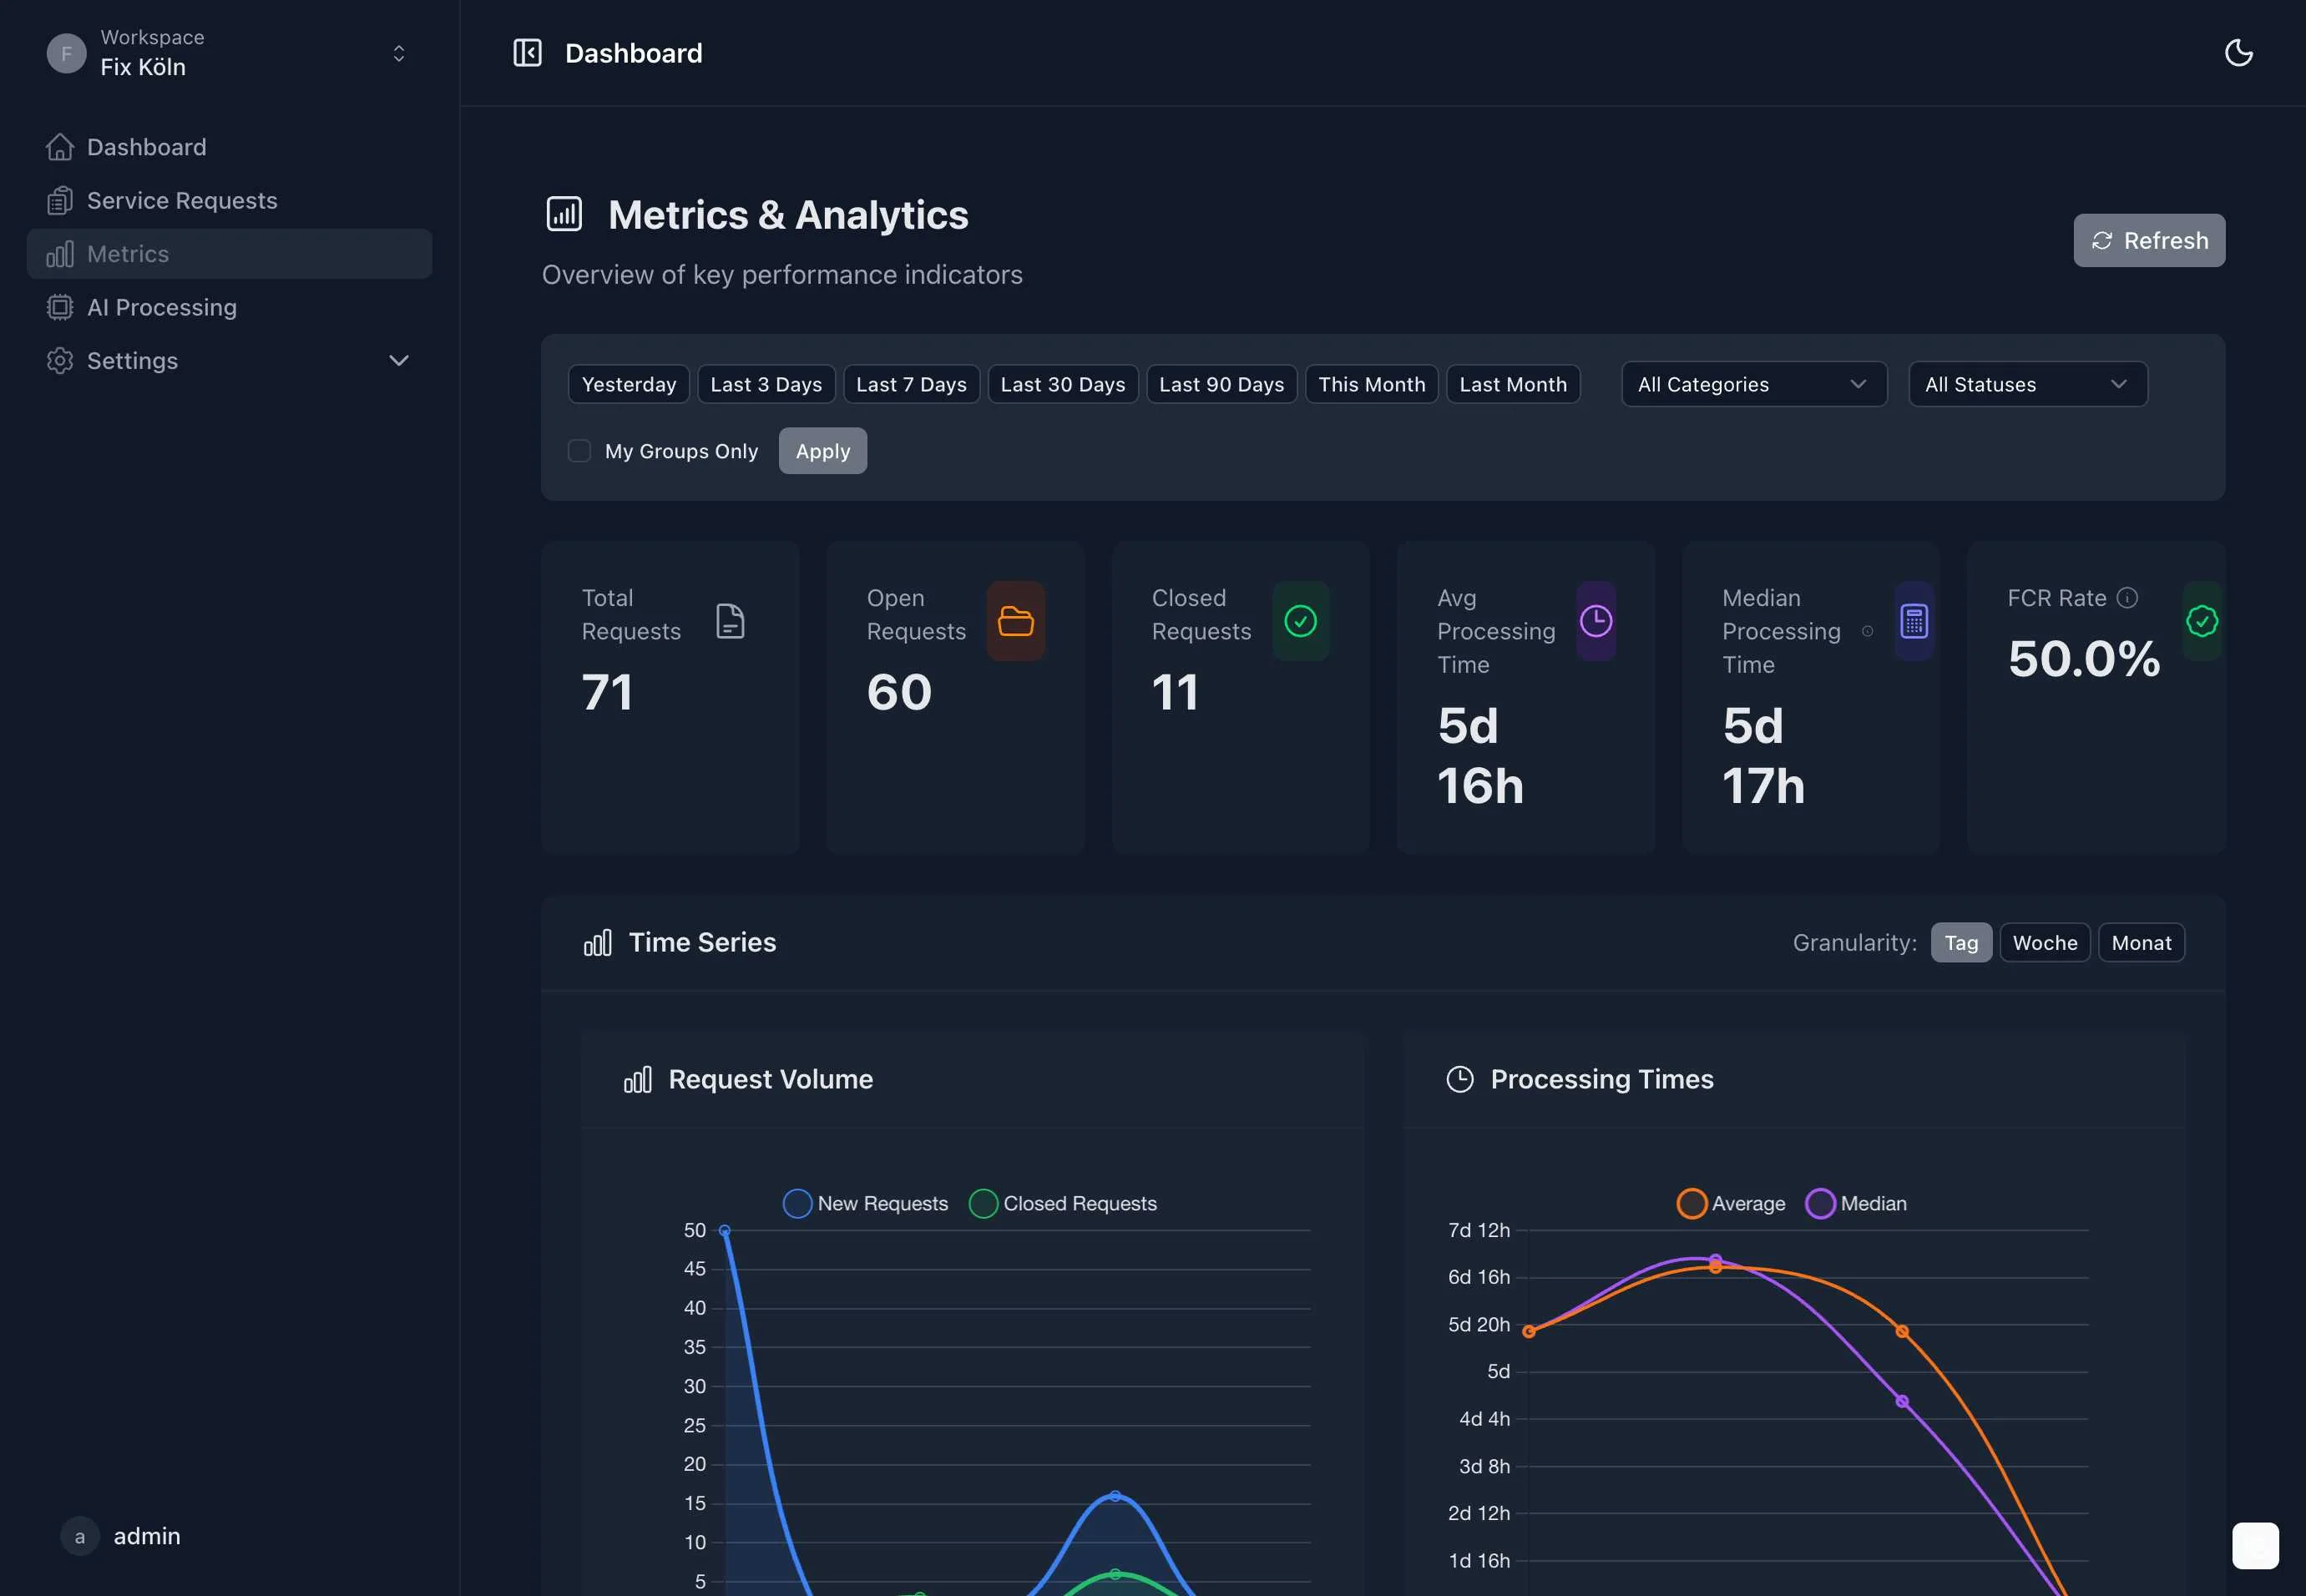The height and width of the screenshot is (1596, 2306).
Task: Click the Median Processing calculator icon
Action: (x=1913, y=621)
